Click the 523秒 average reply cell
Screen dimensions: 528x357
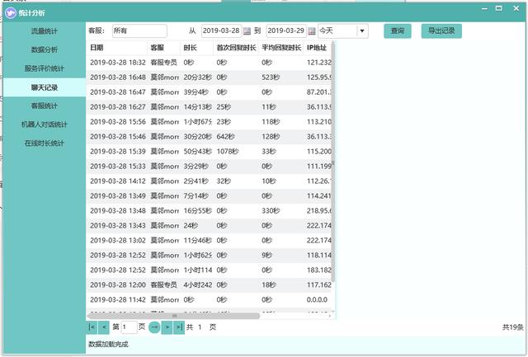tap(271, 78)
